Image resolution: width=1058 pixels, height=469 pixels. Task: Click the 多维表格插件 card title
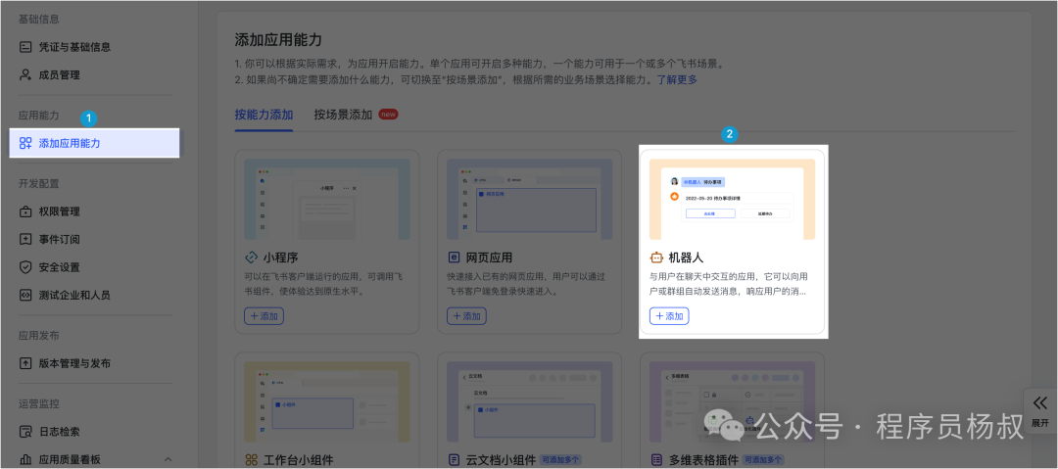pyautogui.click(x=703, y=460)
